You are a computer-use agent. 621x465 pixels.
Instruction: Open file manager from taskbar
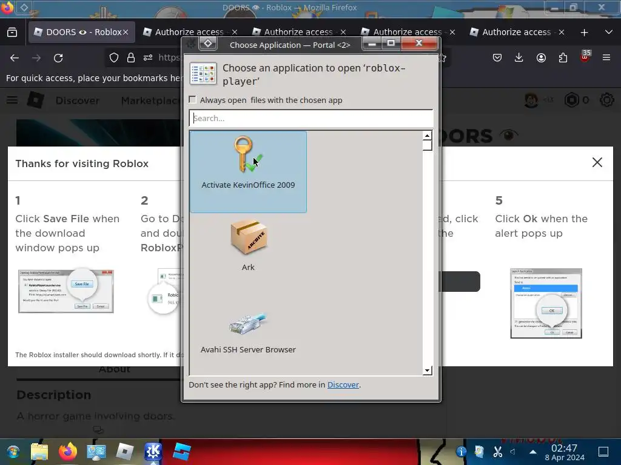click(39, 452)
